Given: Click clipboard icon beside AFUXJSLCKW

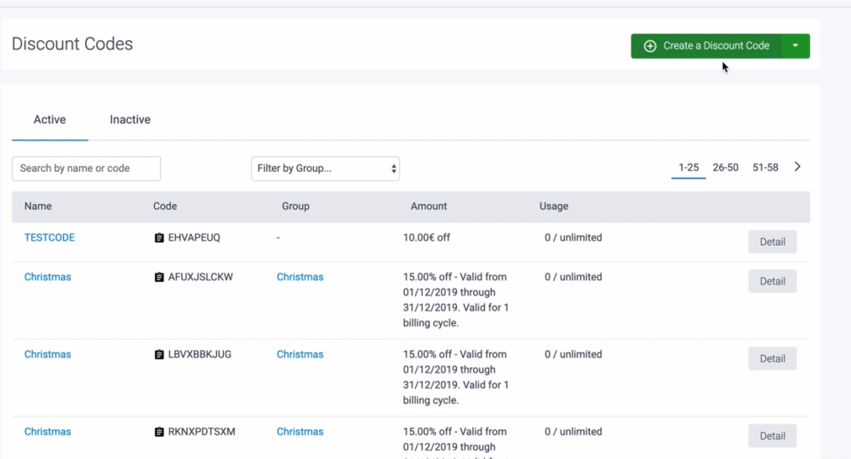Looking at the screenshot, I should (x=159, y=277).
